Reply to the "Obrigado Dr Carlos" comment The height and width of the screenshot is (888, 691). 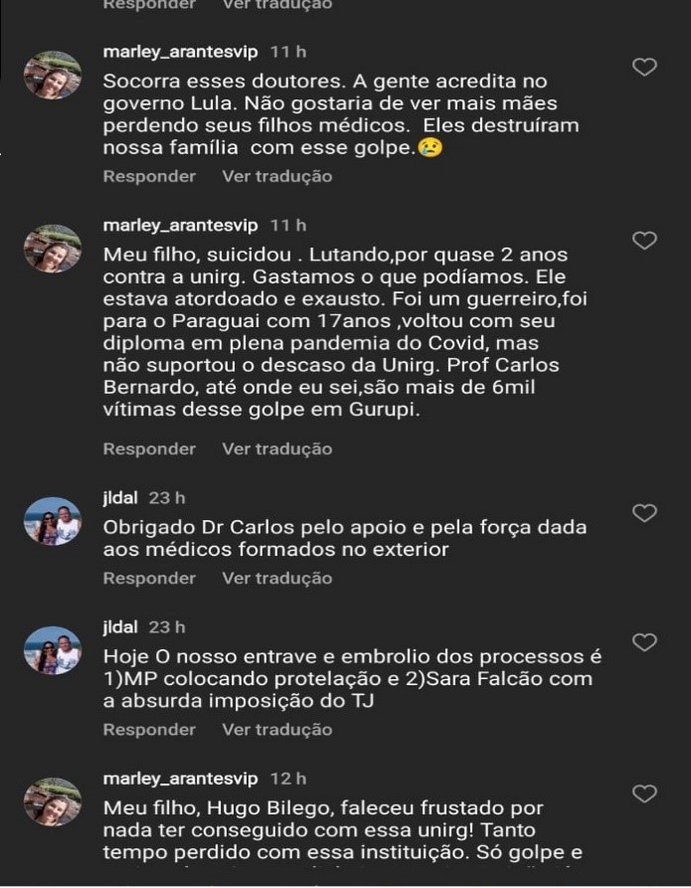[149, 578]
